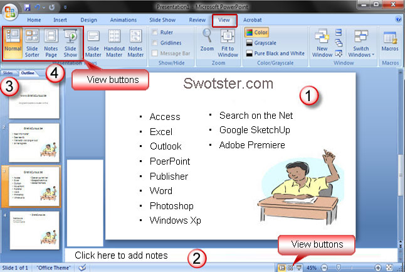Fit slide to current window icon
The width and height of the screenshot is (405, 272).
(389, 268)
